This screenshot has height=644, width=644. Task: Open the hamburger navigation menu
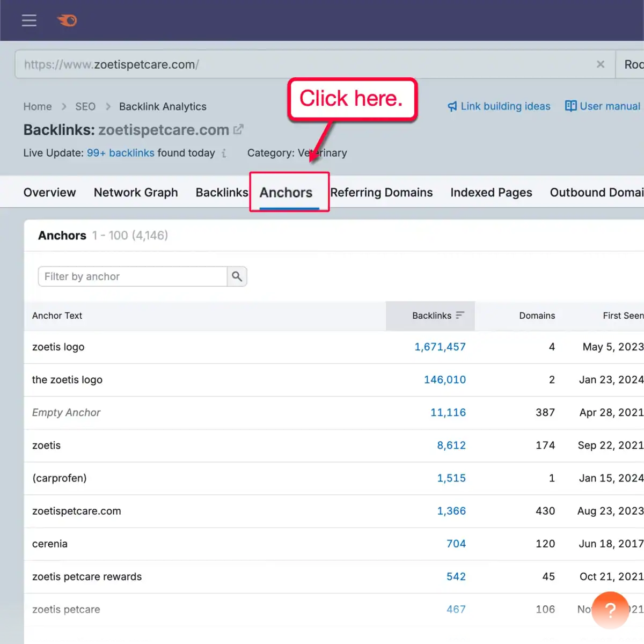(x=29, y=20)
